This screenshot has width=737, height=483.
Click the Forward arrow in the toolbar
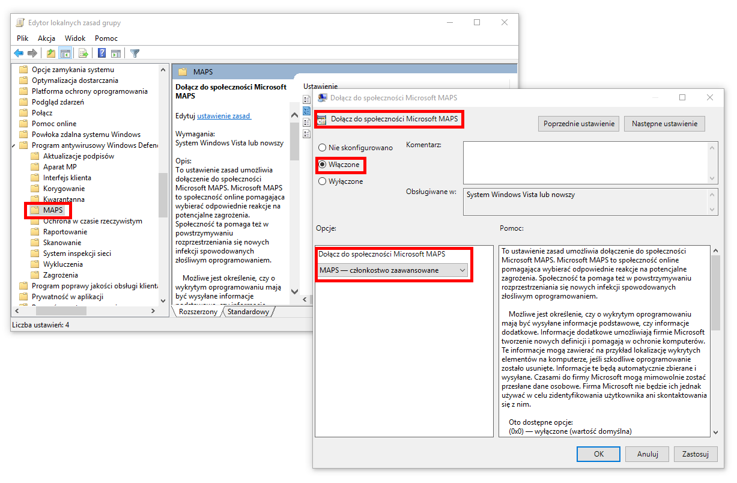[32, 53]
